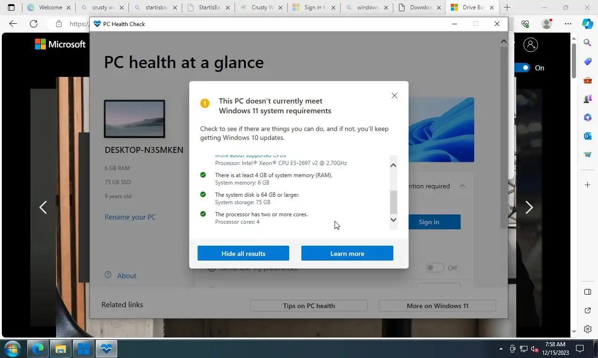The image size is (598, 358).
Task: Click the address bar lock icon
Action: click(58, 24)
